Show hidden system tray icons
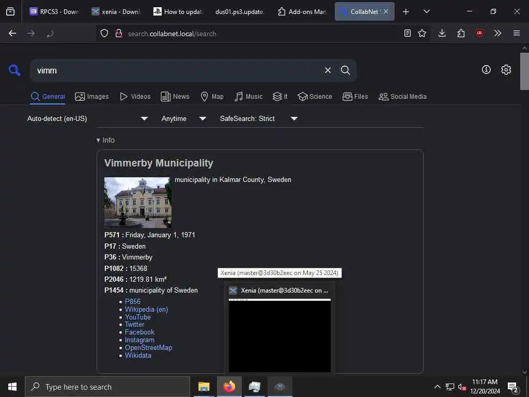529x397 pixels. 437,387
